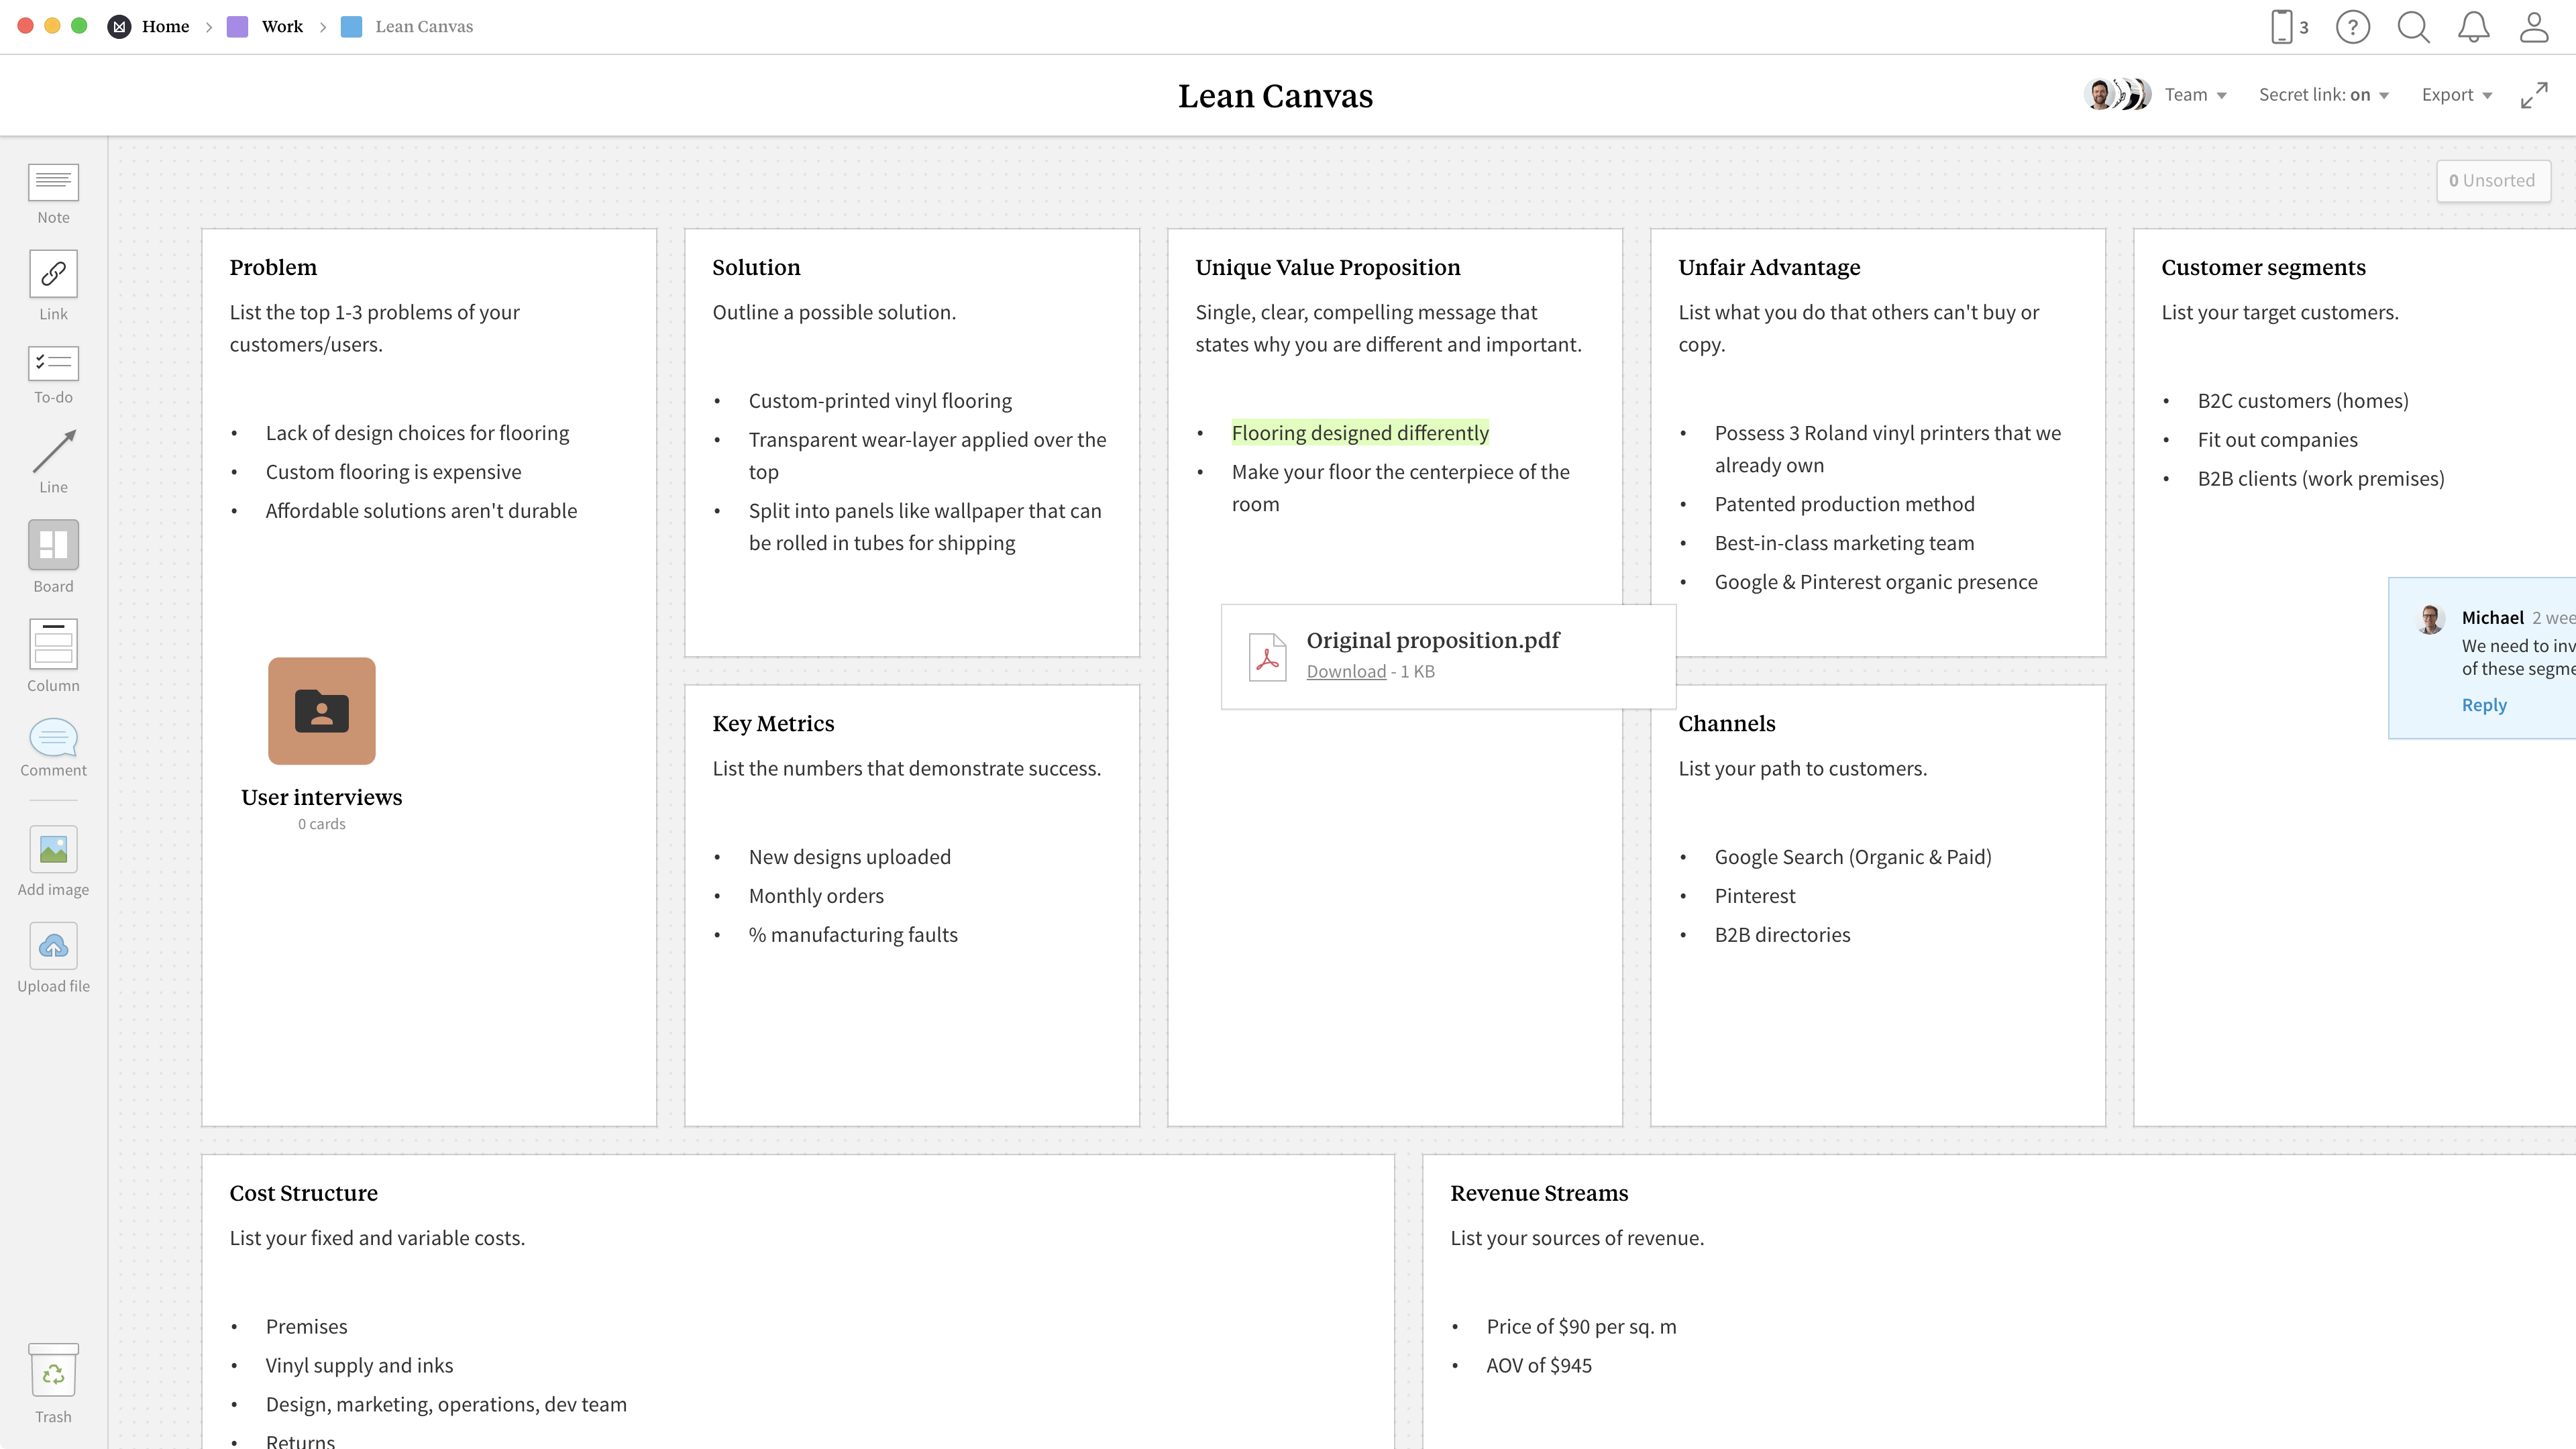Click the purple Work board icon
The image size is (2576, 1449).
[x=237, y=27]
